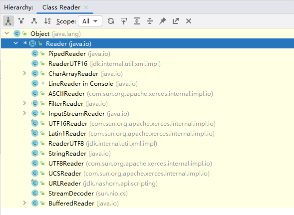Select UTF8Reader class row

147,164
